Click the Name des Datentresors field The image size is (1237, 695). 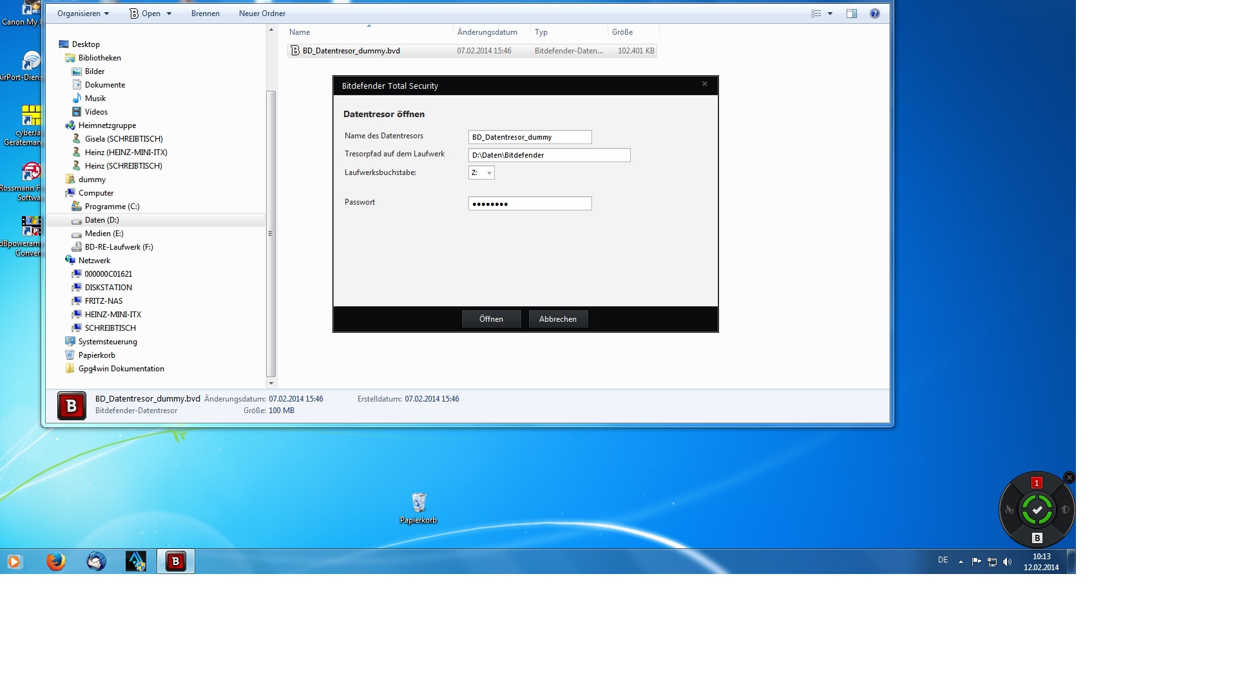click(530, 137)
